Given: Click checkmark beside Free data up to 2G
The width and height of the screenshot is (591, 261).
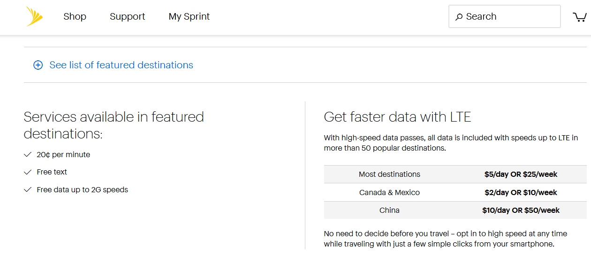Looking at the screenshot, I should point(28,190).
